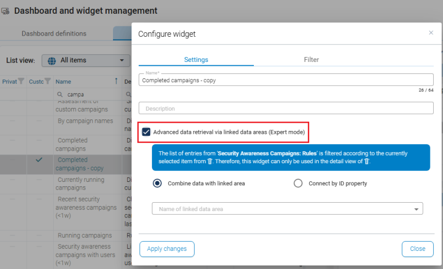The width and height of the screenshot is (443, 269).
Task: Open the Dashboard definitions tab
Action: point(54,33)
